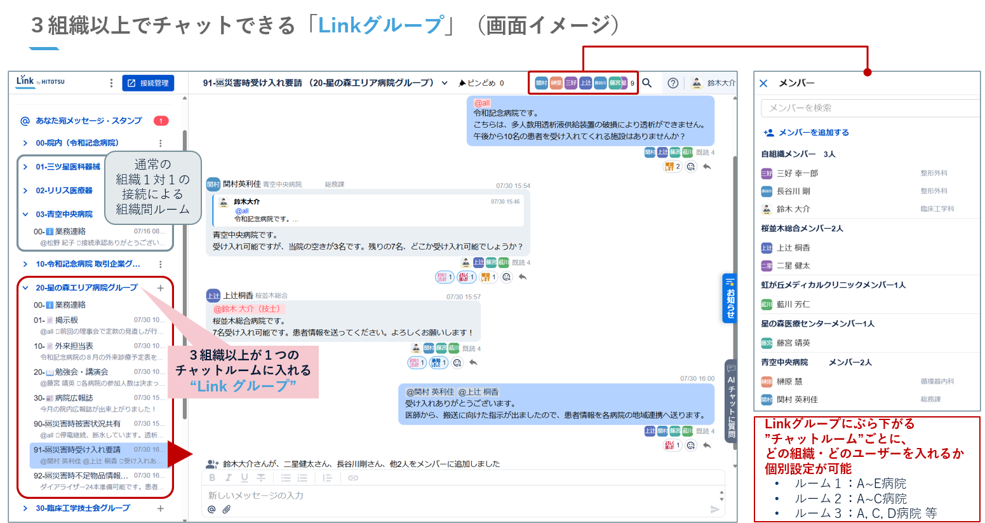Click メンバーを追加する link
This screenshot has height=523, width=985.
pyautogui.click(x=806, y=133)
